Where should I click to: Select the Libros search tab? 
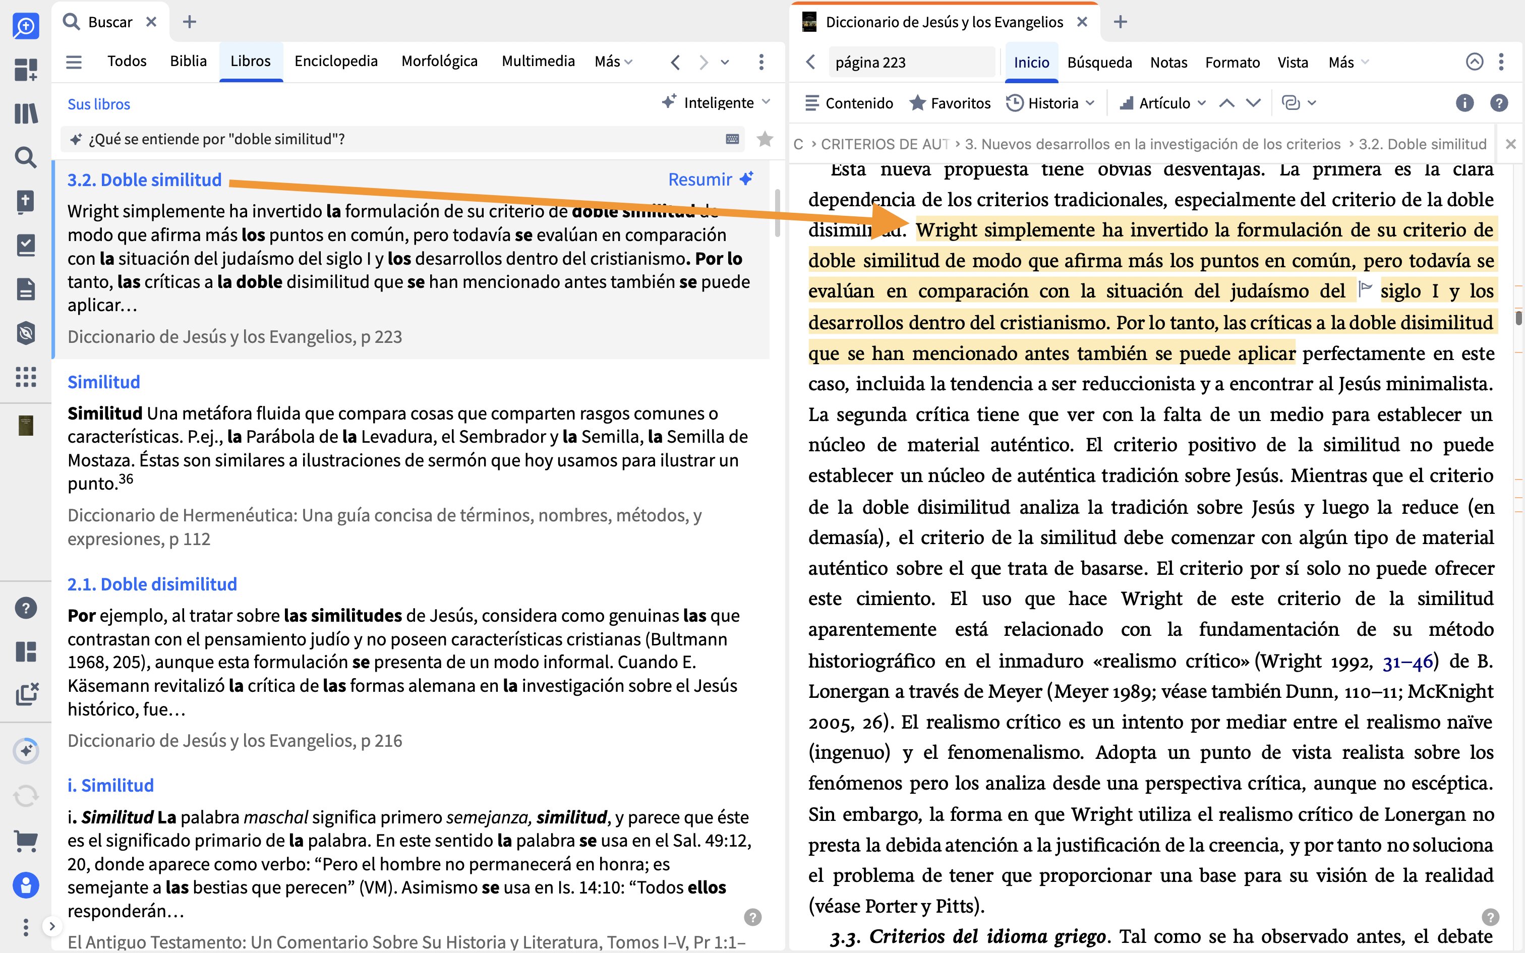(250, 61)
